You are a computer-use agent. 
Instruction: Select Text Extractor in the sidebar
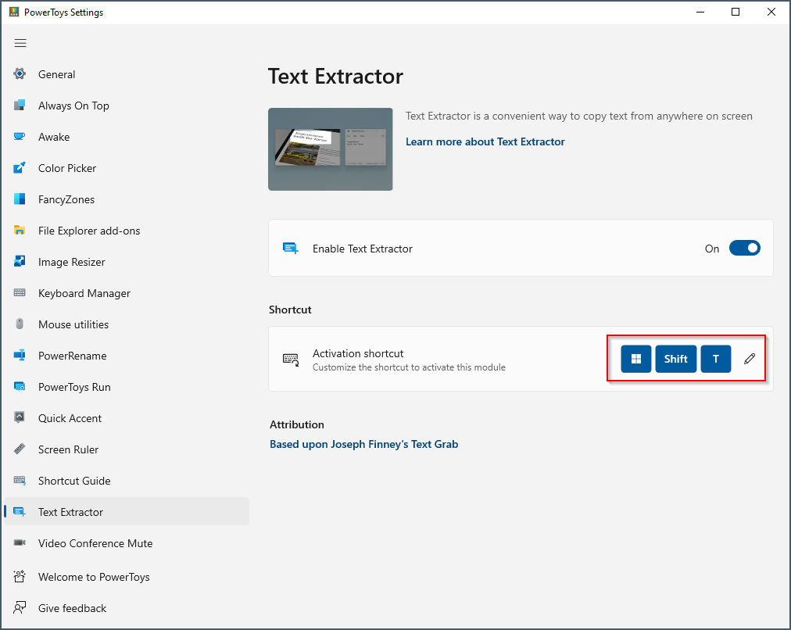(x=70, y=511)
